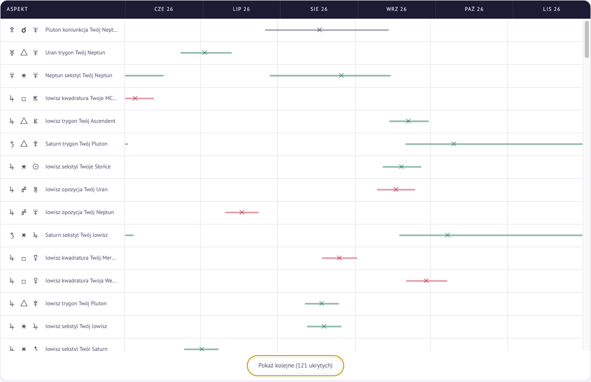Screen dimensions: 591x382
Task: Click the trine triangle icon in the Uran trygon row
Action: point(24,52)
